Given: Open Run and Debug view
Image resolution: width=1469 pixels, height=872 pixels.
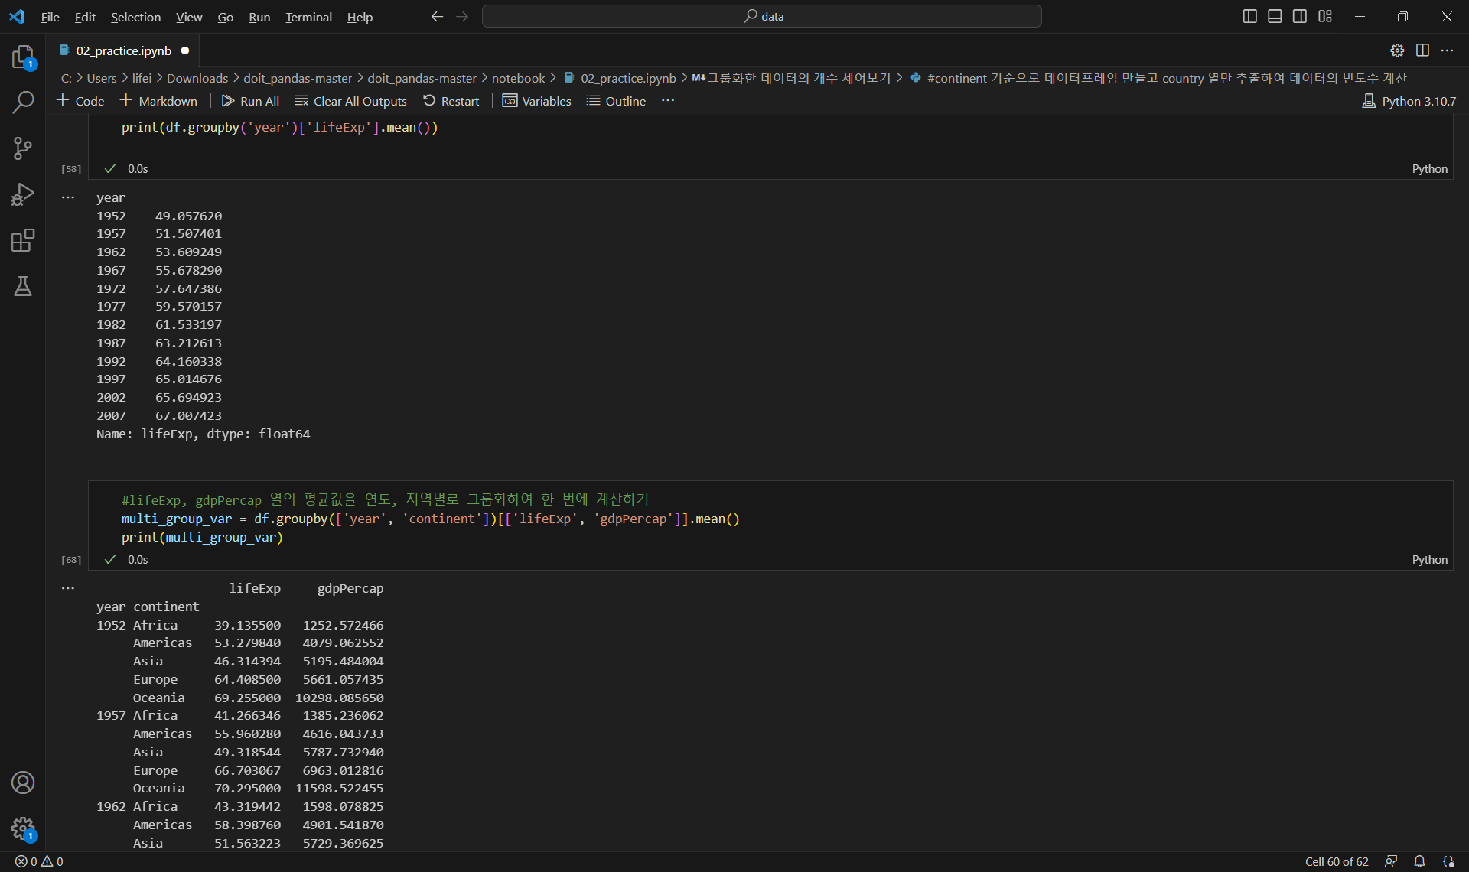Looking at the screenshot, I should click(x=23, y=194).
